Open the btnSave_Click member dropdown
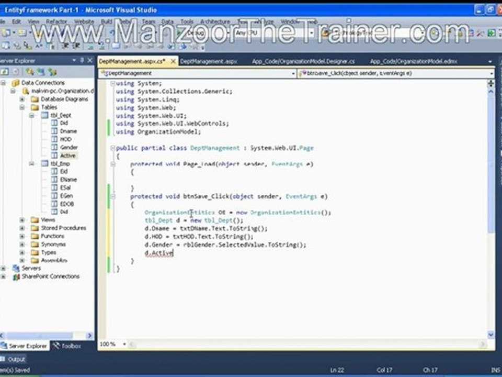This screenshot has width=502, height=377. point(491,73)
